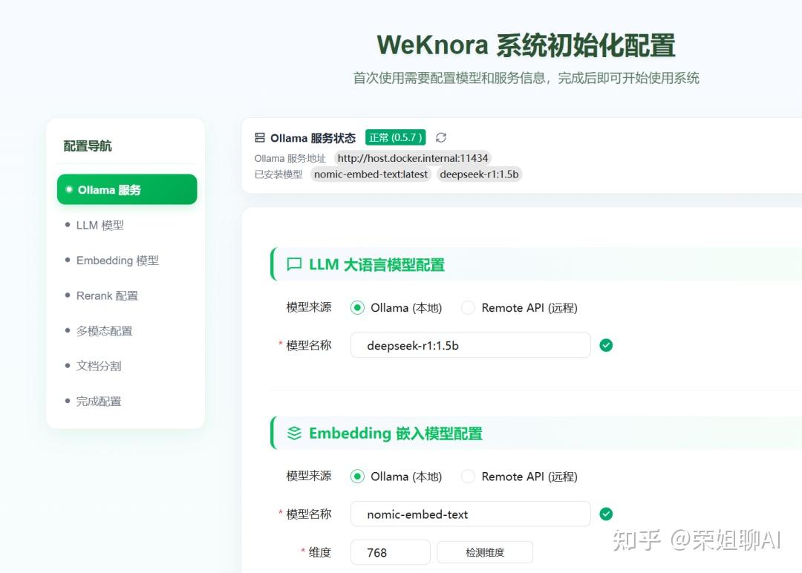Click the chat bubble icon beside LLM 大语言模型配置

(293, 264)
